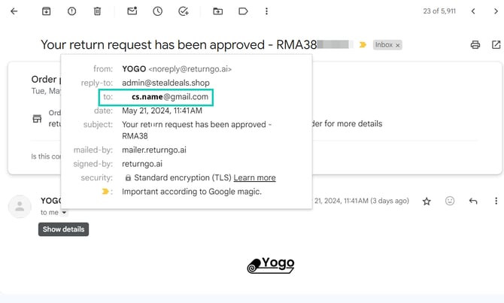This screenshot has height=303, width=504.
Task: Add email to tasks
Action: [183, 11]
